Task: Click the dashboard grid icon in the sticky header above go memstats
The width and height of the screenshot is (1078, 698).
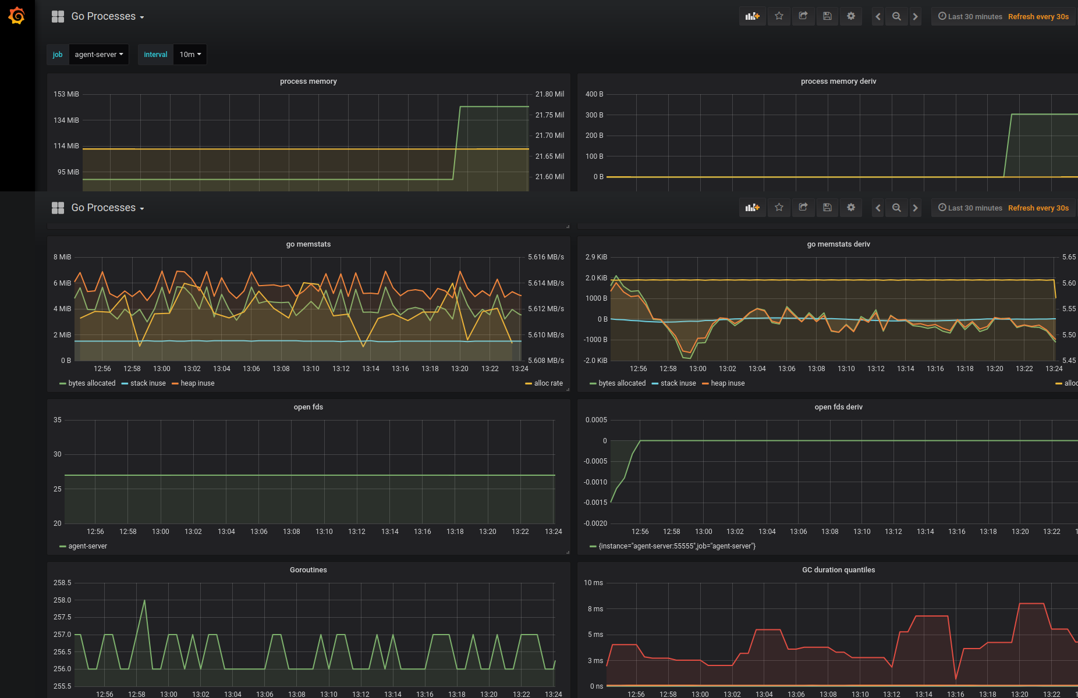Action: [58, 208]
